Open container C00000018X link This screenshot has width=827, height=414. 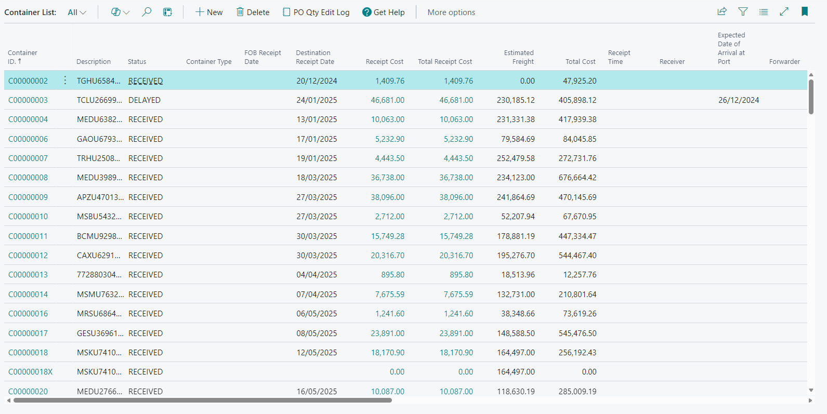pyautogui.click(x=31, y=371)
